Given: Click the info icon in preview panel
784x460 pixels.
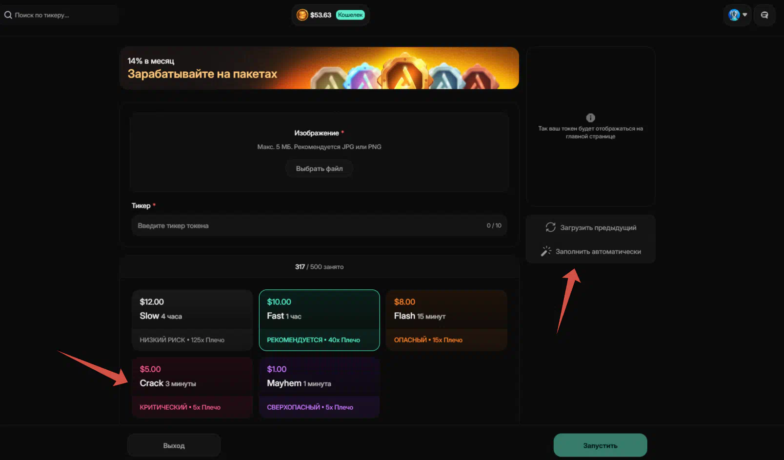Looking at the screenshot, I should tap(590, 118).
